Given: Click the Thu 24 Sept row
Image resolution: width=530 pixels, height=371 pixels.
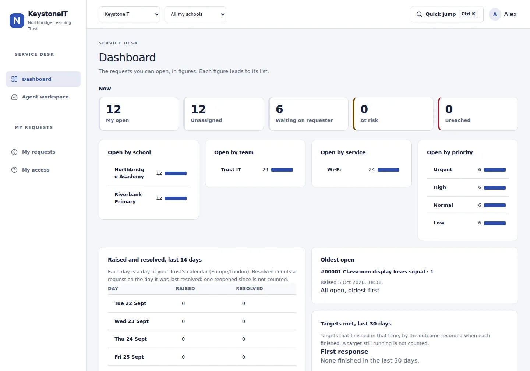Looking at the screenshot, I should pos(202,339).
